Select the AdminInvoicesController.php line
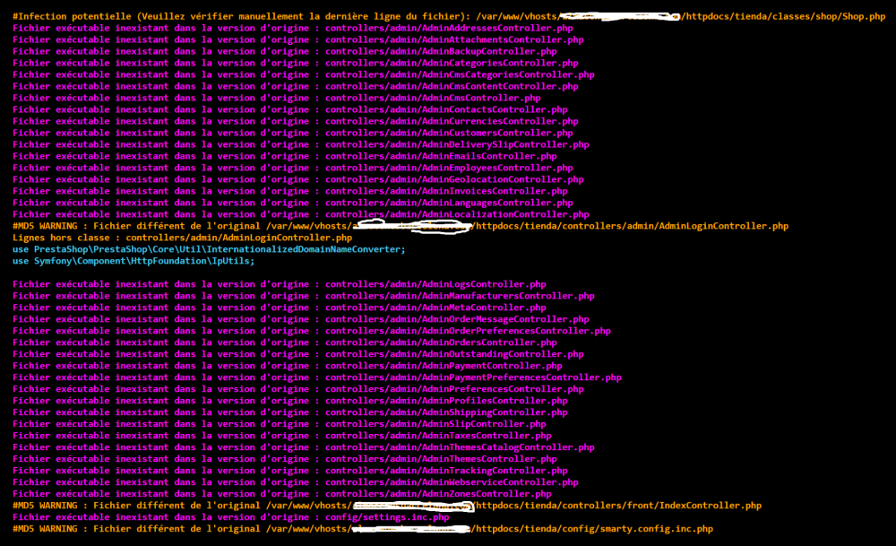 [x=290, y=191]
